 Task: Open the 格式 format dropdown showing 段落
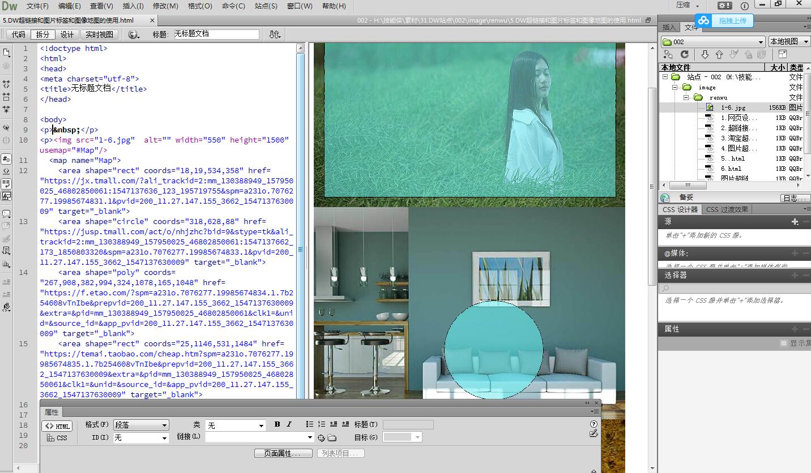tap(141, 425)
